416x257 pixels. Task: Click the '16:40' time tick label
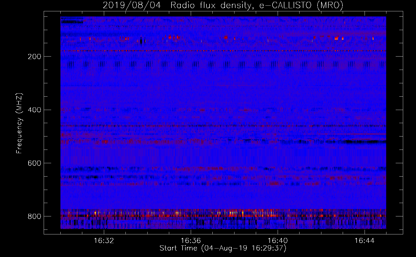pyautogui.click(x=278, y=241)
